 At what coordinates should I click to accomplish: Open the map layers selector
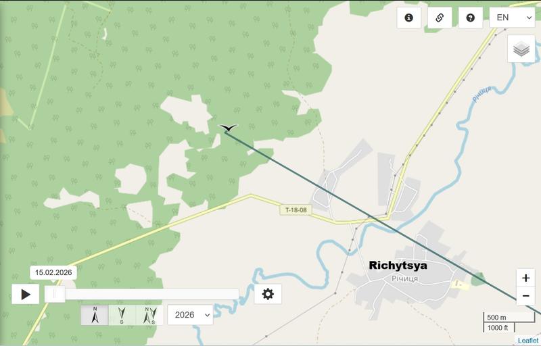pyautogui.click(x=521, y=49)
